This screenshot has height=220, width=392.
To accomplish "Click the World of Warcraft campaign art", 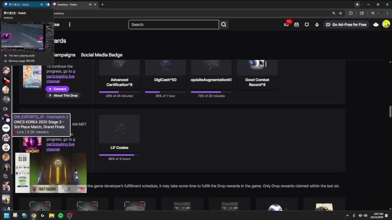I will tap(32, 145).
